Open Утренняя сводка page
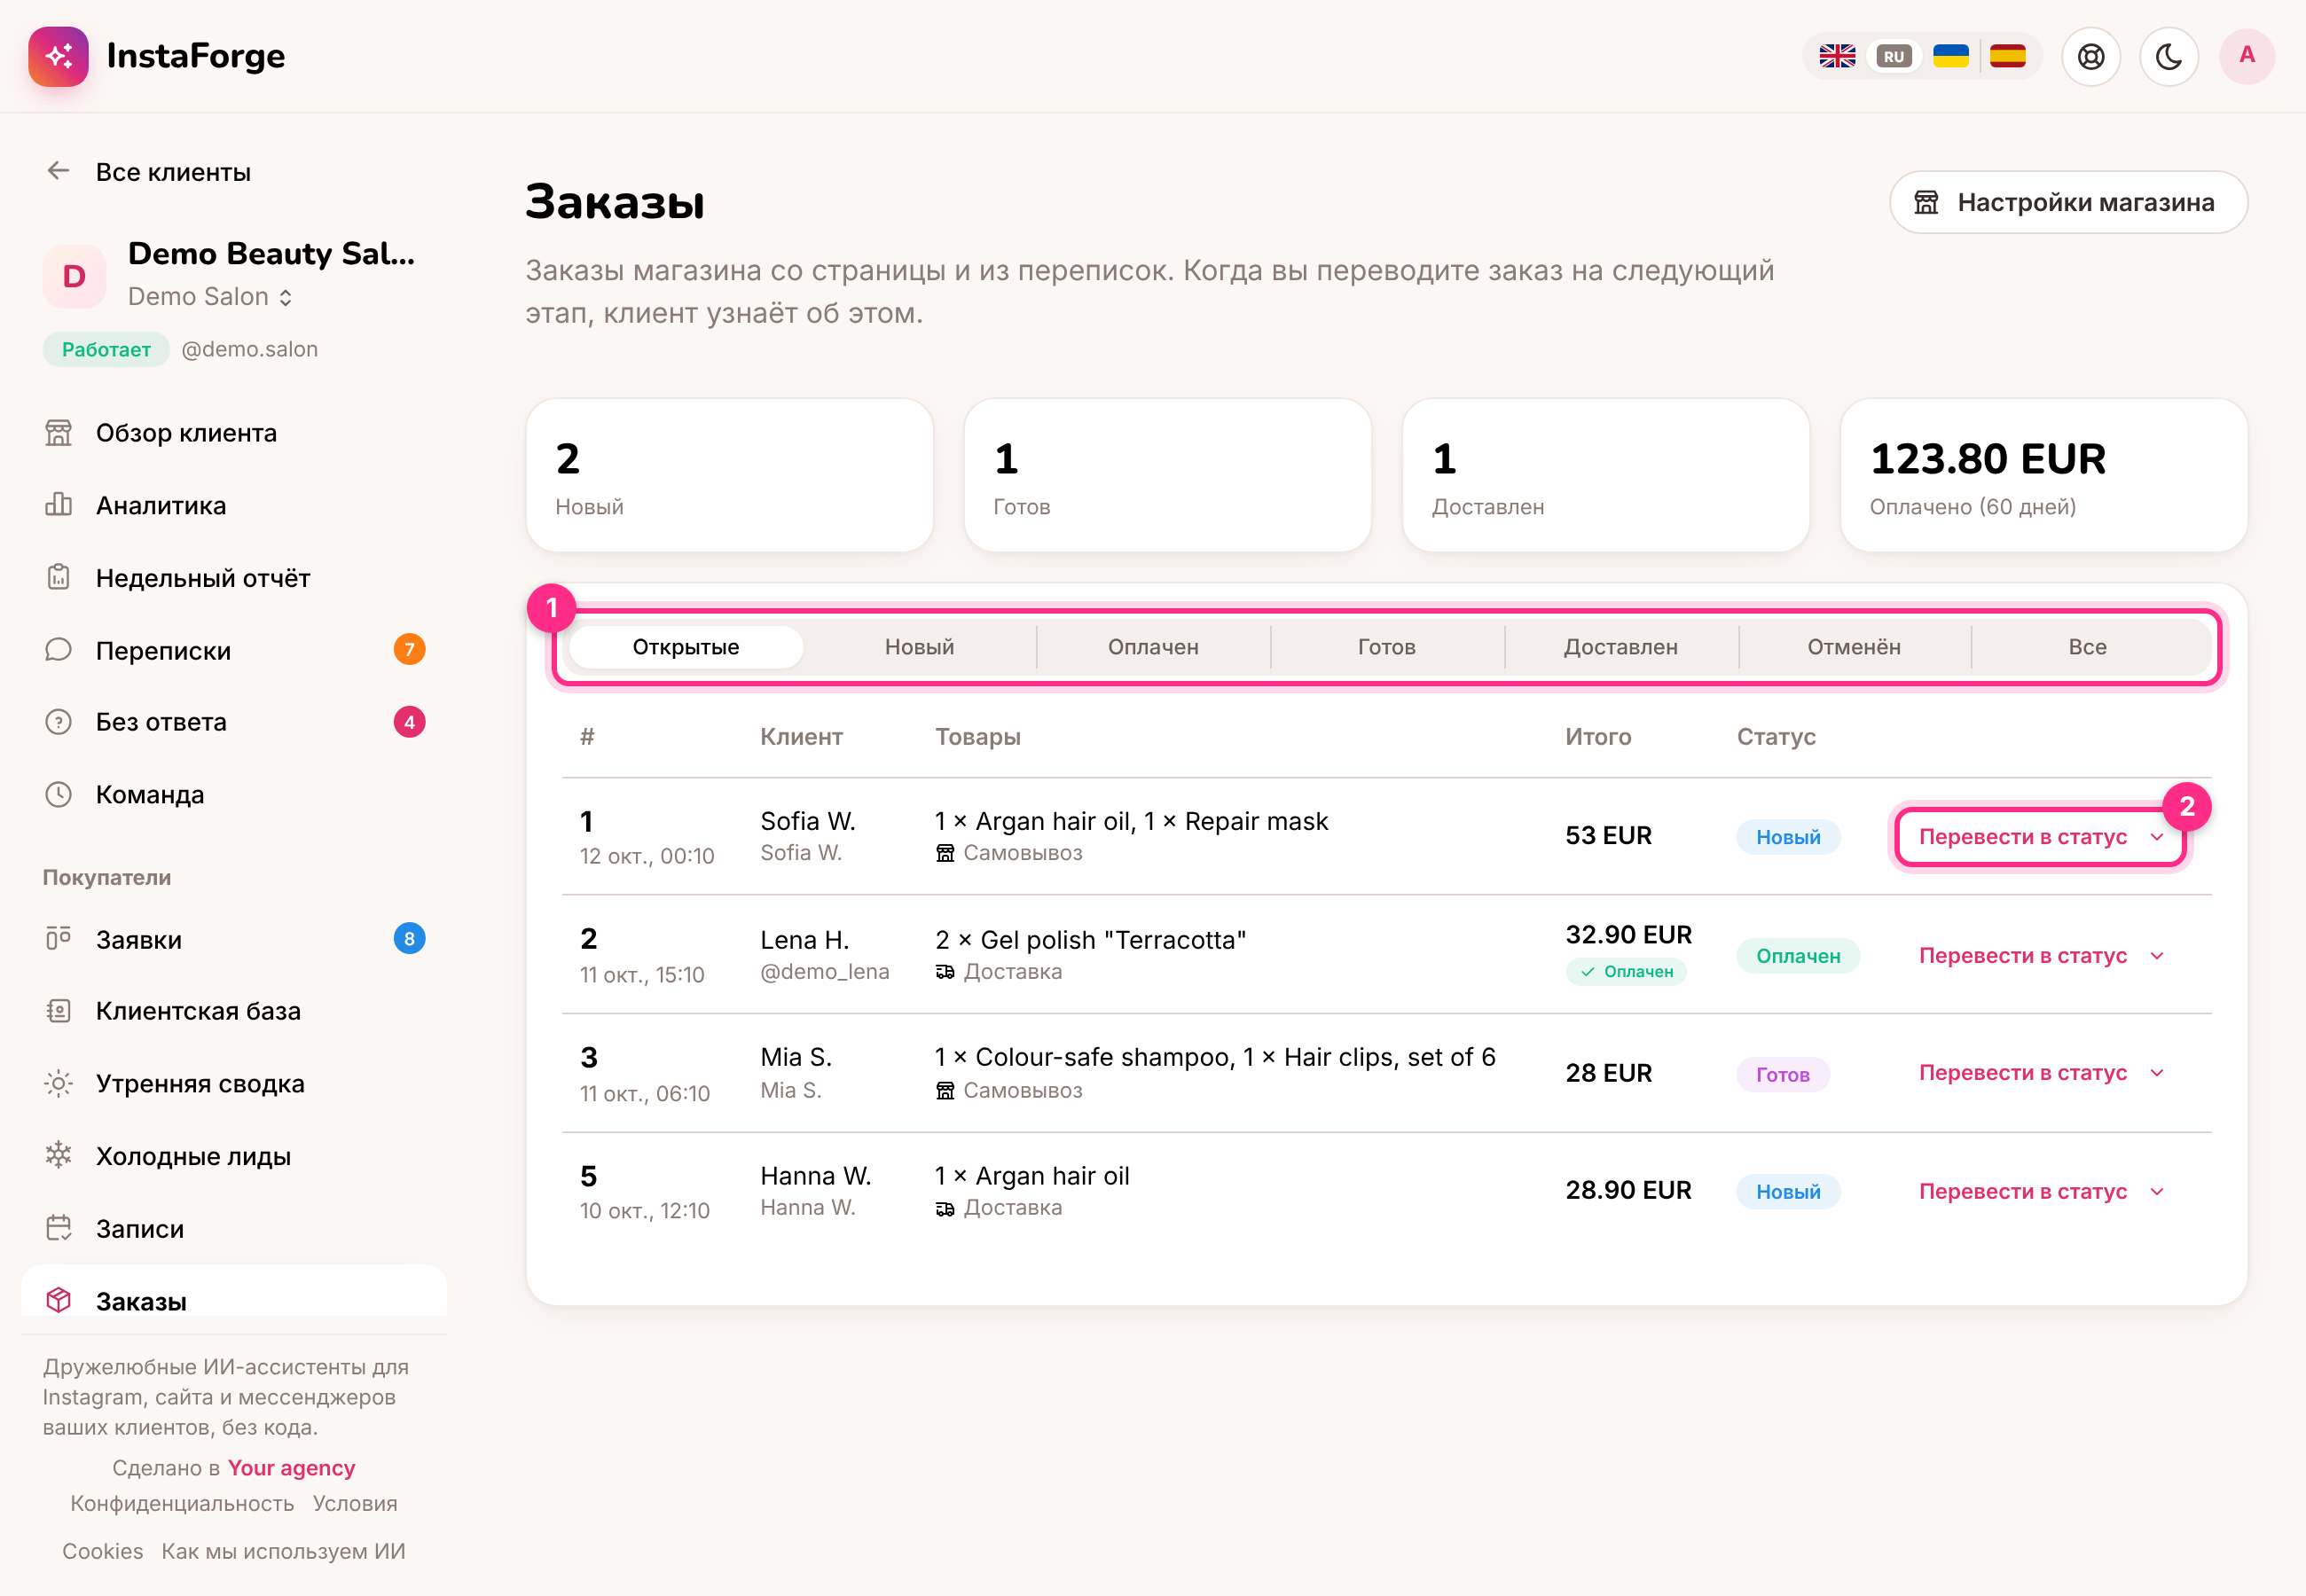 [x=234, y=1083]
